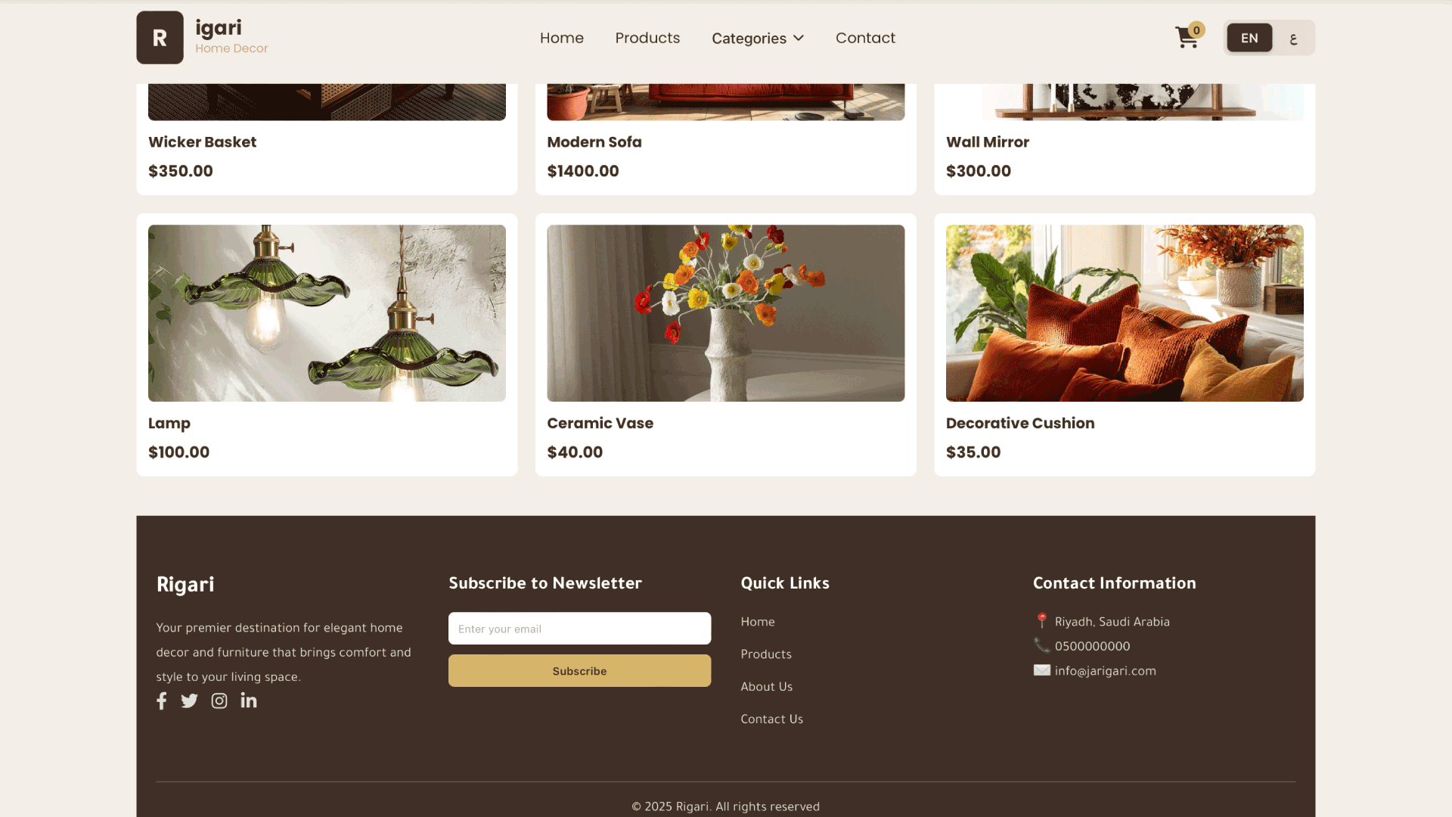Screen dimensions: 1452x817
Task: Open the Contact page from navbar
Action: 865,38
